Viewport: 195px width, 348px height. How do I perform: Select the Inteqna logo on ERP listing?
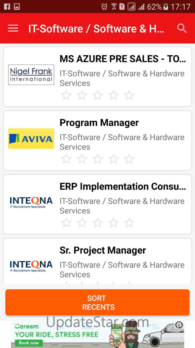pos(31,203)
